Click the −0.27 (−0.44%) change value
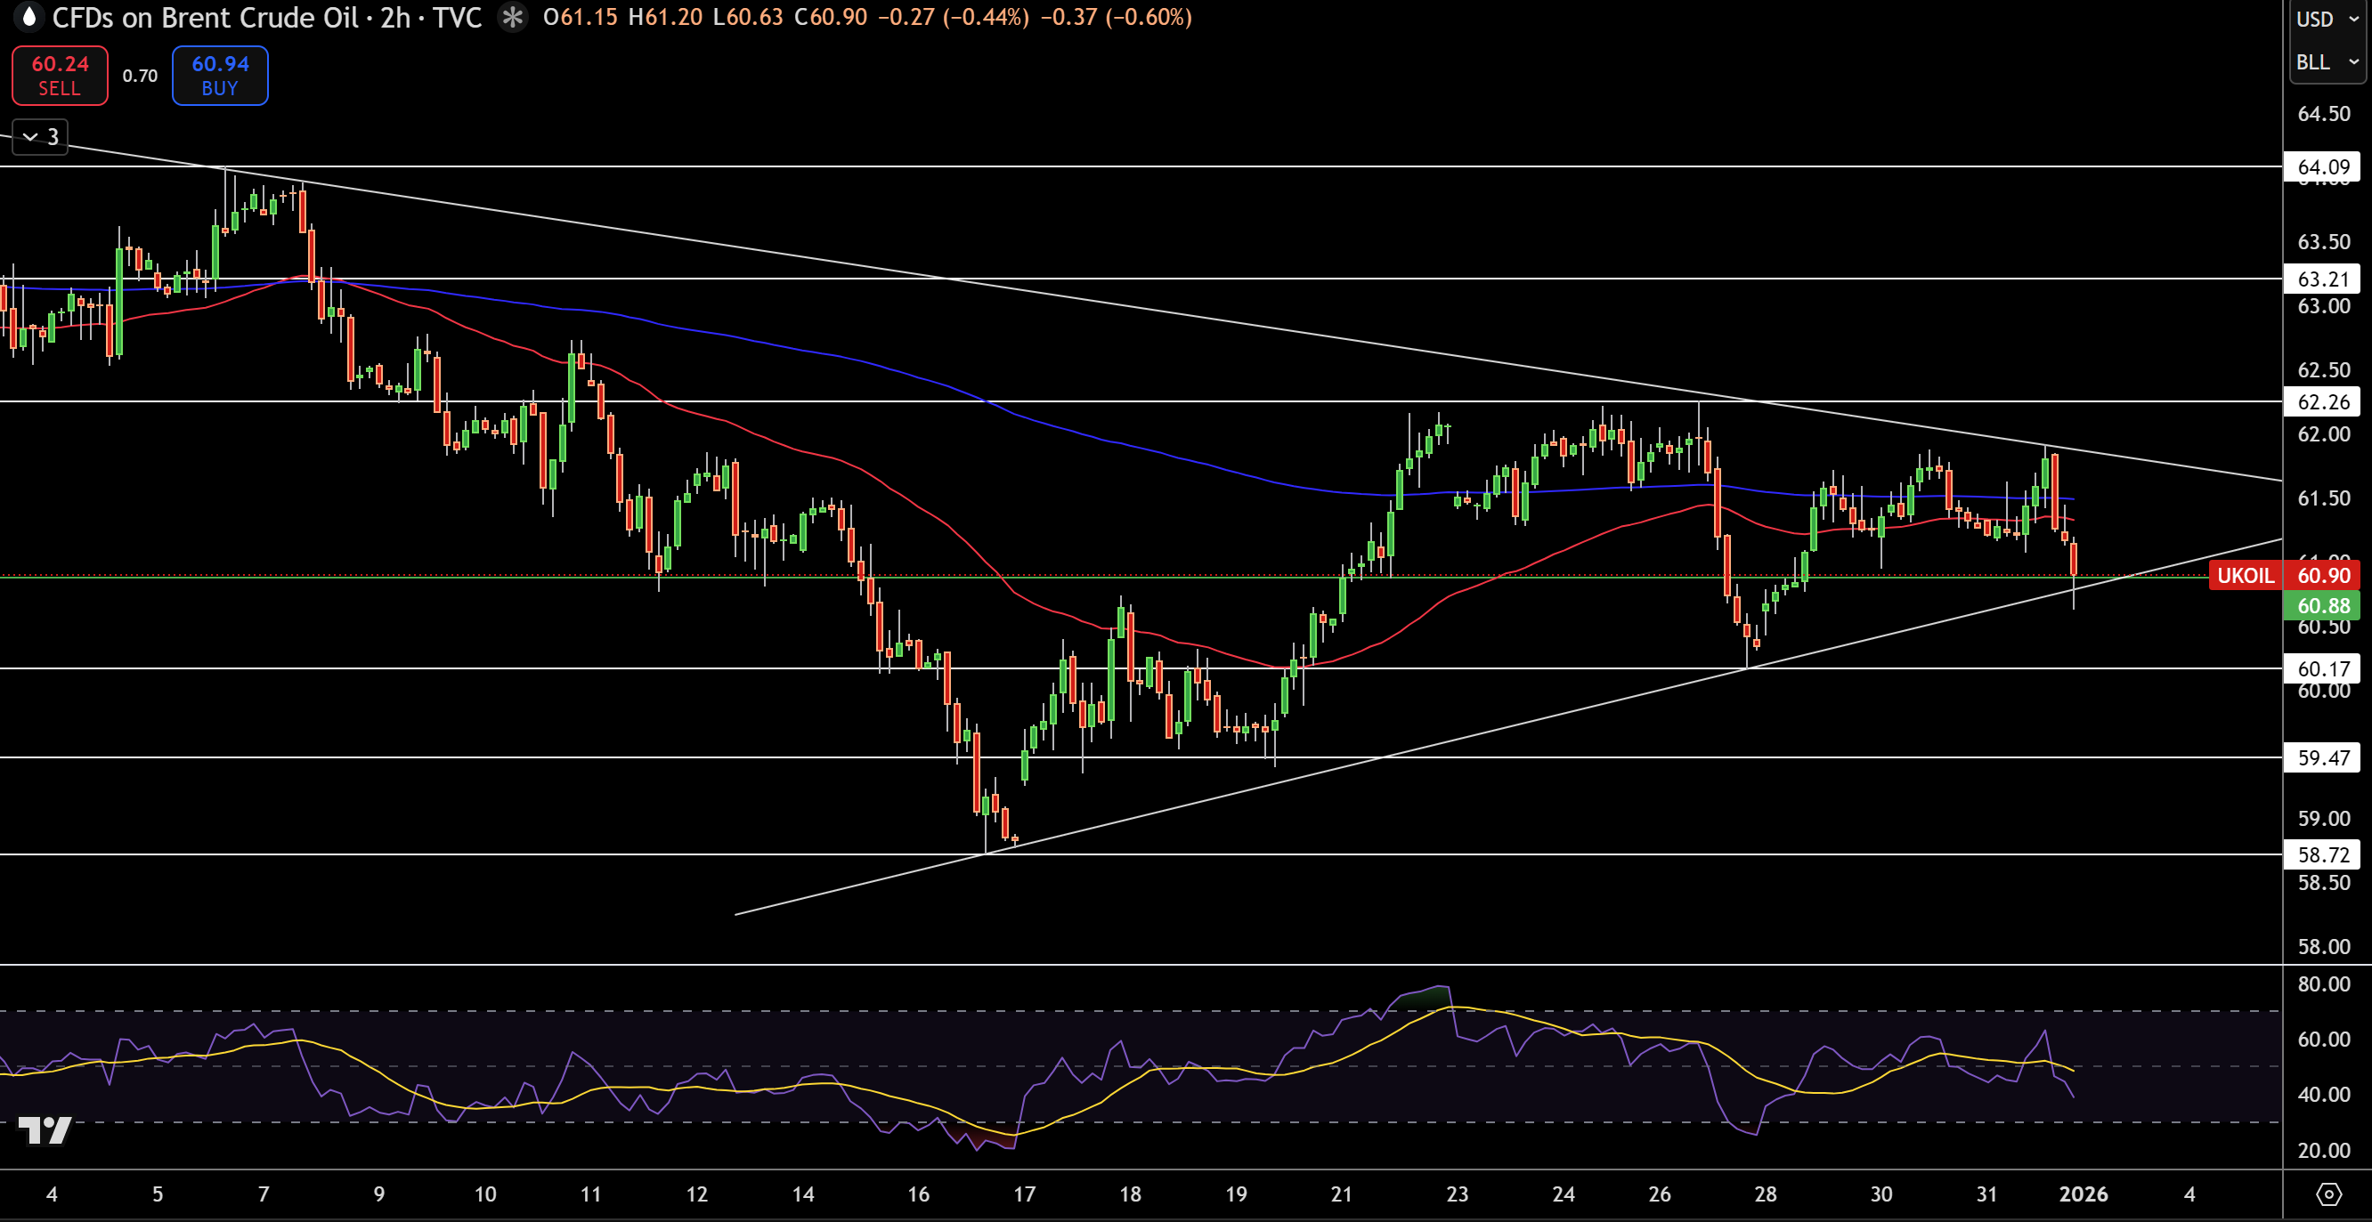Image resolution: width=2372 pixels, height=1222 pixels. (x=953, y=18)
